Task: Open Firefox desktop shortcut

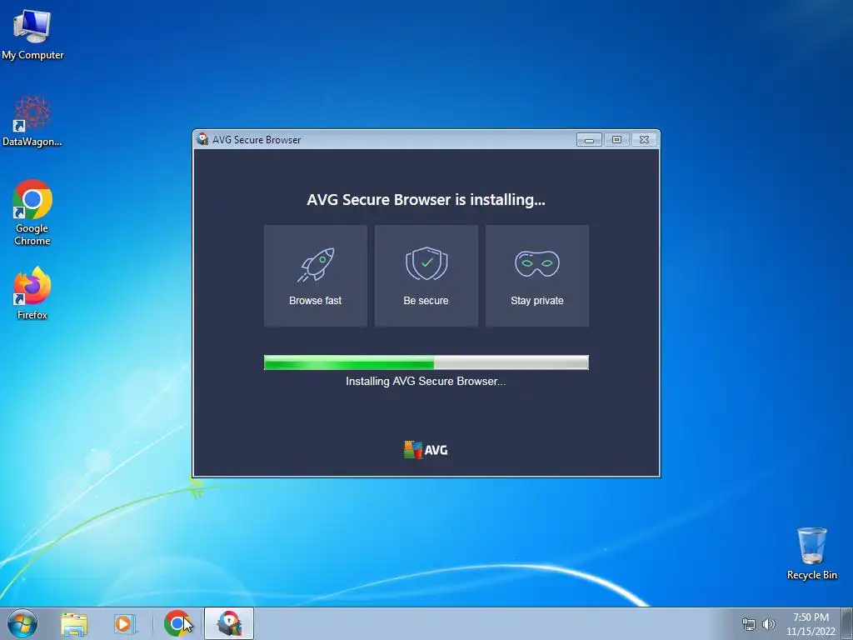Action: [32, 292]
